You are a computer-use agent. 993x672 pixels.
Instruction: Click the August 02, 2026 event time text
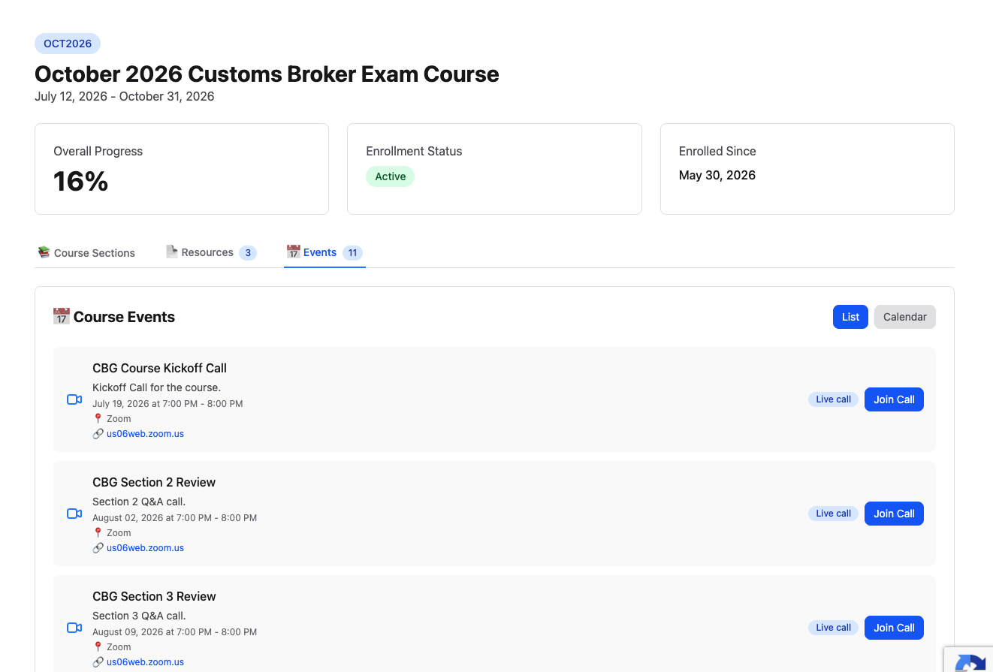pos(174,518)
